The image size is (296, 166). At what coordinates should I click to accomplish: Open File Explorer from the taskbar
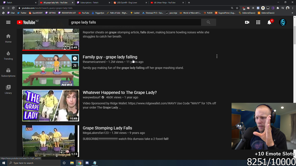coord(72,163)
